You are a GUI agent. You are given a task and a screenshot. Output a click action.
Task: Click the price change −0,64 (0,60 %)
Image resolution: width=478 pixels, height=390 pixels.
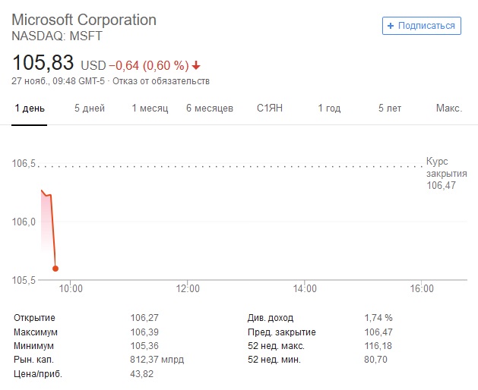[149, 65]
